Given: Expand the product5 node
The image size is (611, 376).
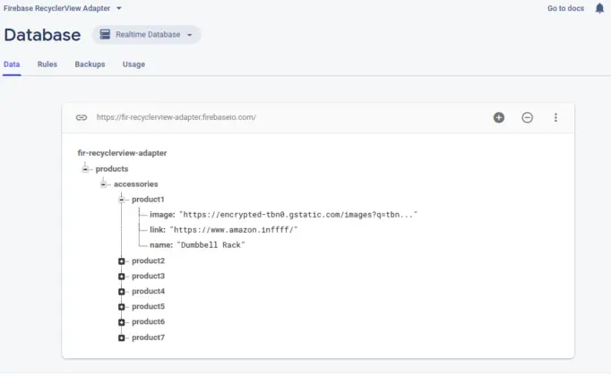Looking at the screenshot, I should [x=122, y=307].
